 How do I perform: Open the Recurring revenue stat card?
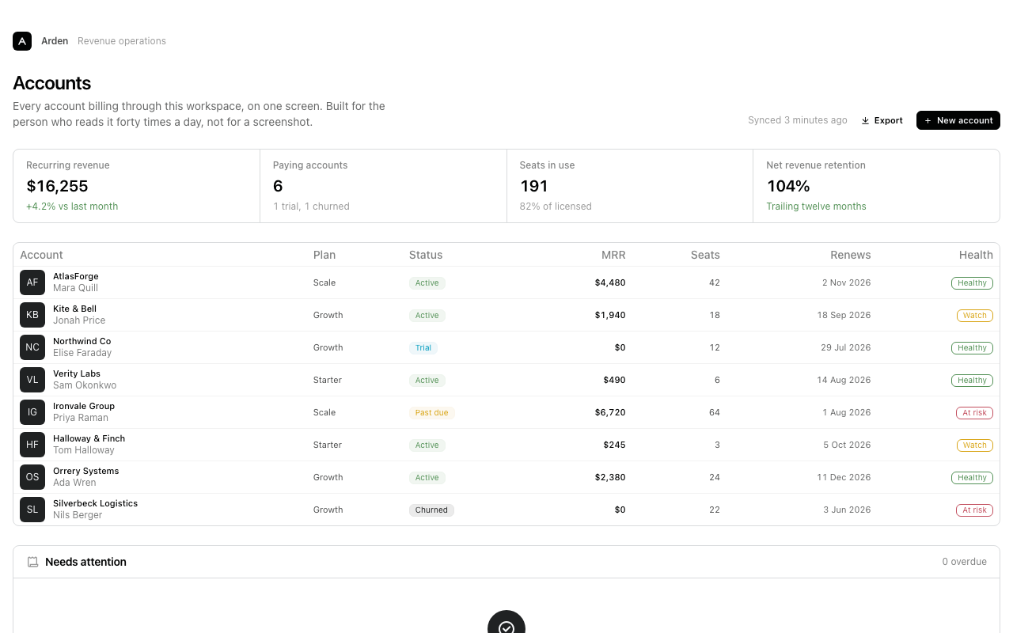coord(137,186)
